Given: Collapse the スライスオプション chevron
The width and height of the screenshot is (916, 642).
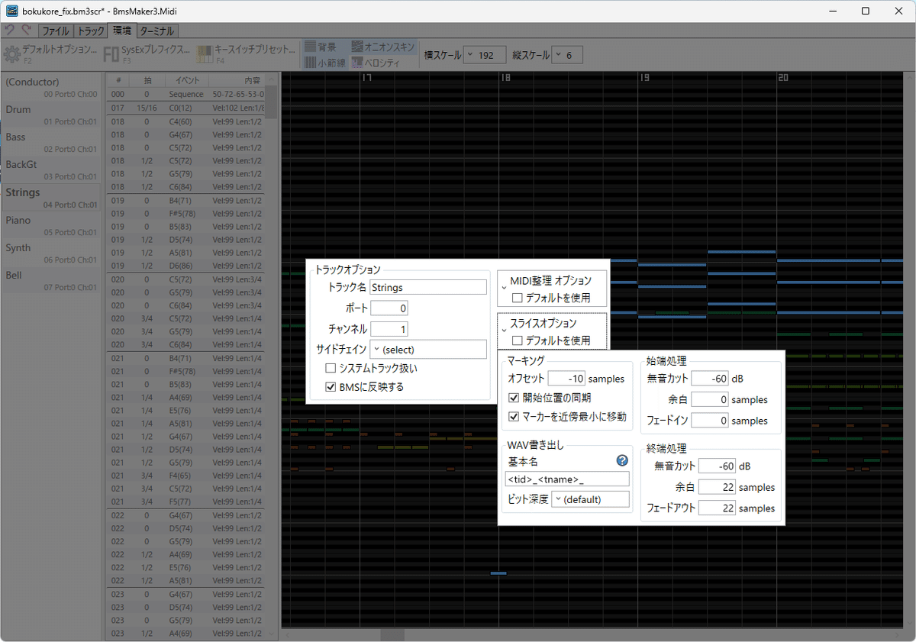Looking at the screenshot, I should (505, 331).
